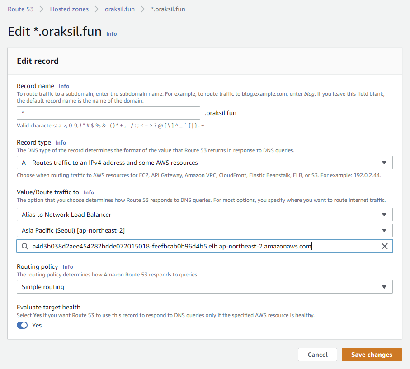
Task: Open the Asia Pacific (Seoul) region dropdown
Action: click(x=205, y=230)
